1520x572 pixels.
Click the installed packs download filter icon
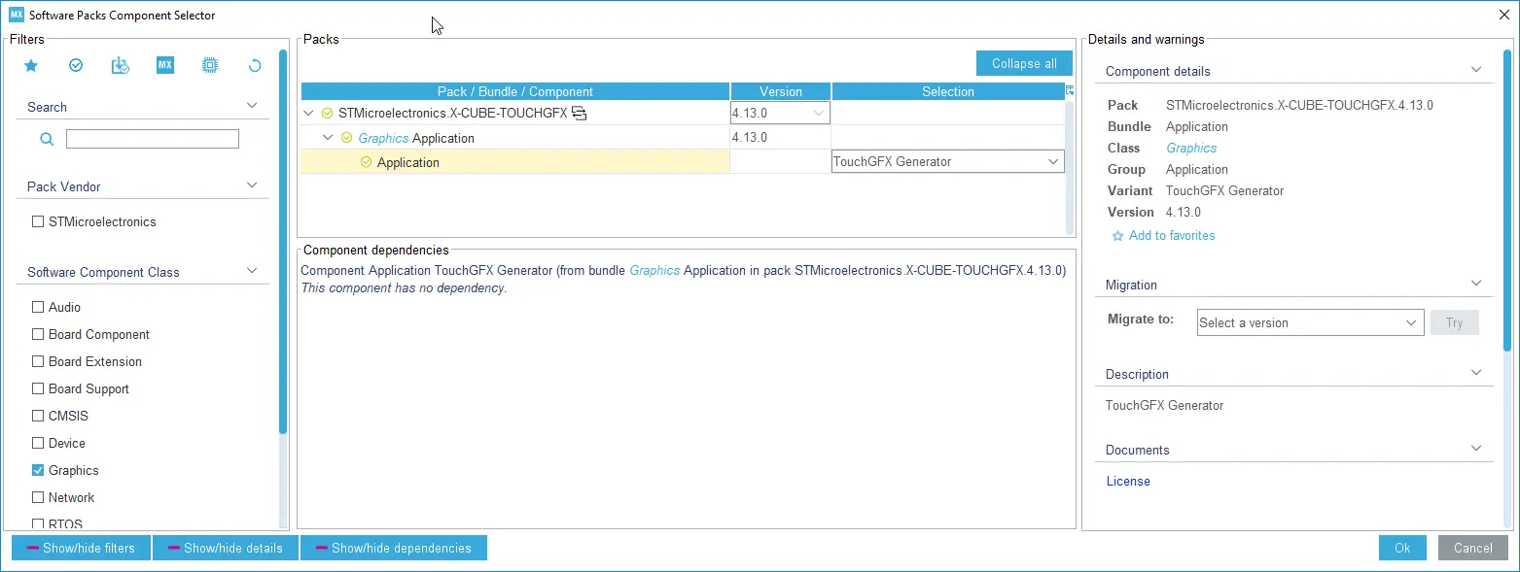pyautogui.click(x=121, y=66)
